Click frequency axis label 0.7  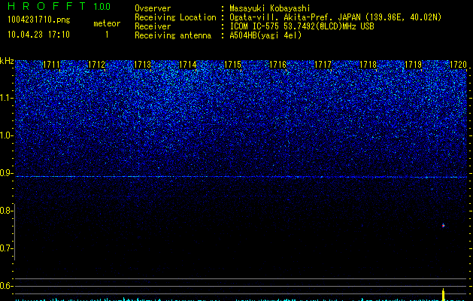point(7,248)
